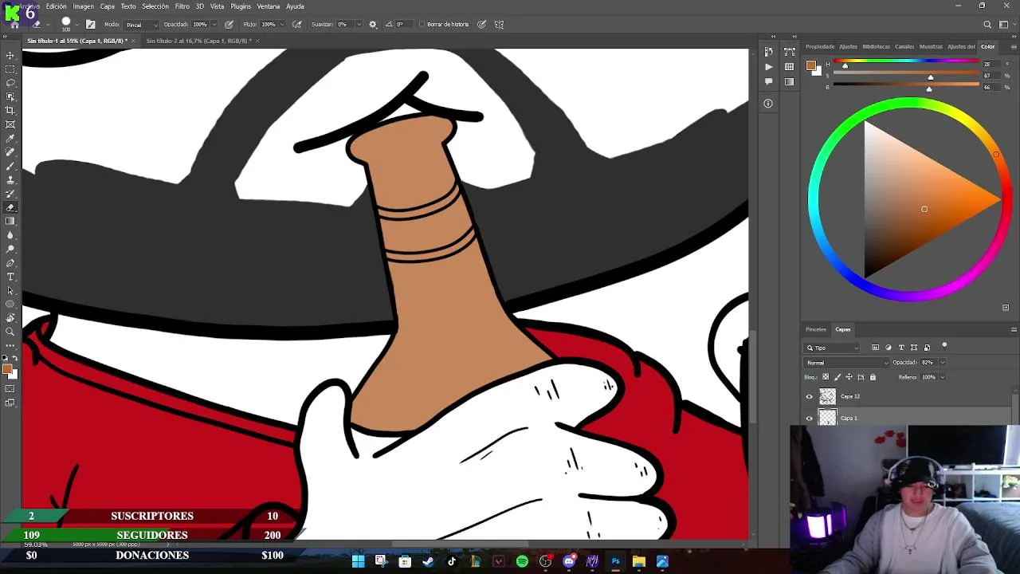Select the Rectangular Marquee tool
The width and height of the screenshot is (1020, 574).
click(x=10, y=69)
